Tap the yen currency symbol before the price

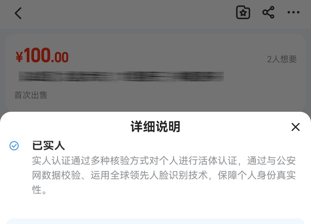[19, 57]
